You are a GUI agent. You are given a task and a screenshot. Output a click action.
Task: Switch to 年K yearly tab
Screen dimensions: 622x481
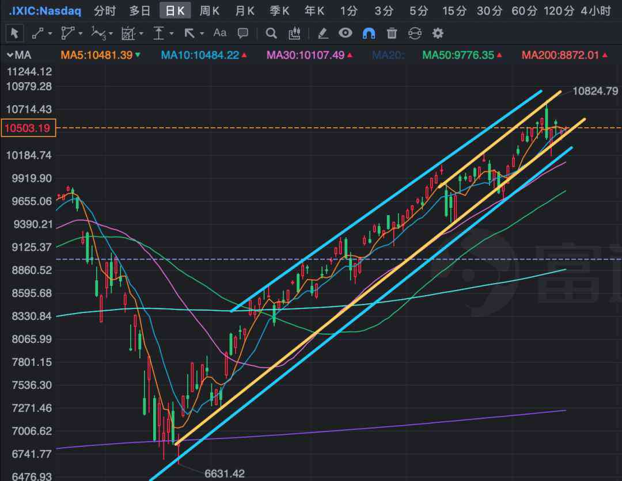314,11
